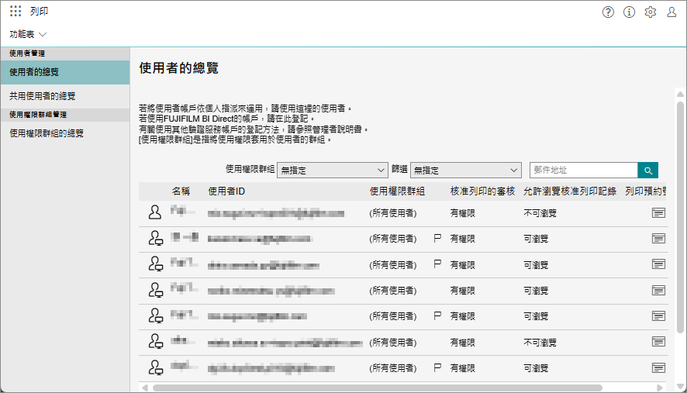687x393 pixels.
Task: Select 使用者的總覽 in the sidebar
Action: 64,72
